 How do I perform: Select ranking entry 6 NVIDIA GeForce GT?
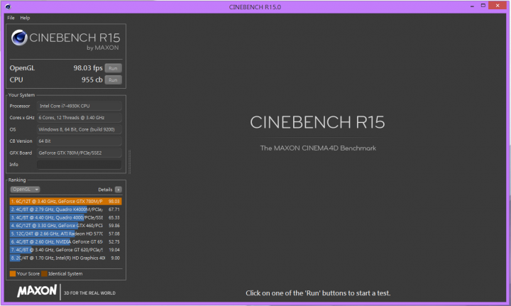pyautogui.click(x=65, y=242)
